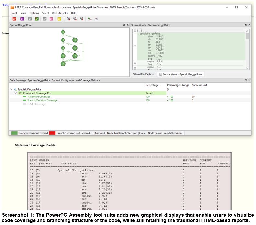Image resolution: width=256 pixels, height=225 pixels.
Task: Collapse the source block at cmplwi 7,9,3
Action: pos(135,63)
